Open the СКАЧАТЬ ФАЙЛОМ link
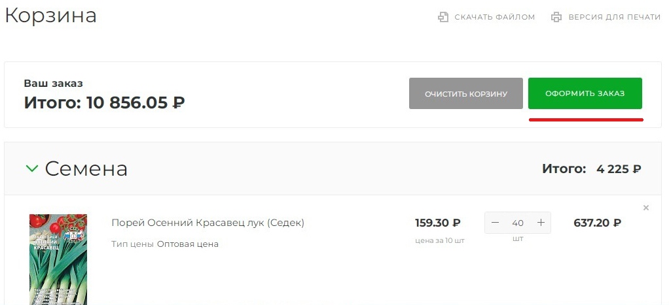Image resolution: width=669 pixels, height=305 pixels. tap(494, 17)
